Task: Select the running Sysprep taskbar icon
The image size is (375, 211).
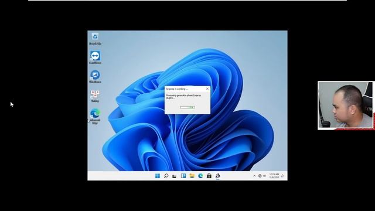Action: [217, 176]
